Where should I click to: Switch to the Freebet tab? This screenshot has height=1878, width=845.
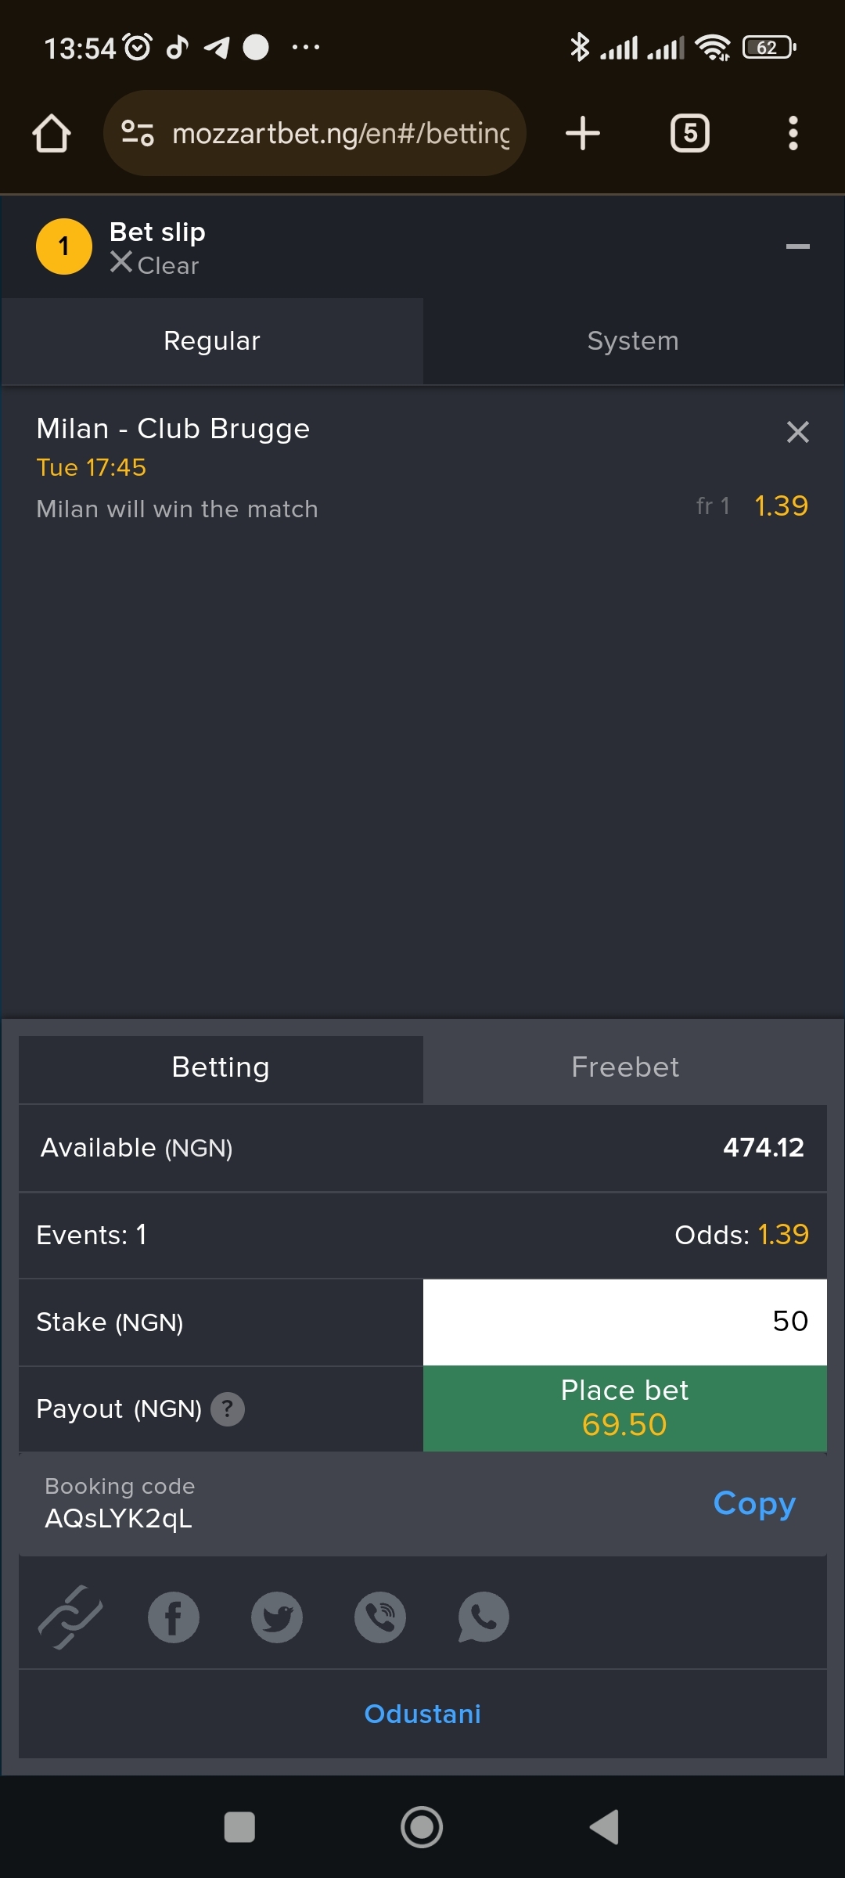pyautogui.click(x=624, y=1067)
